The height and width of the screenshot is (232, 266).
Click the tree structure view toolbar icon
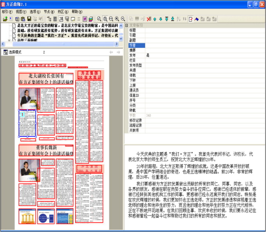49,19
